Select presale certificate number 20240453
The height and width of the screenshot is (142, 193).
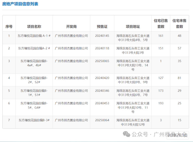click(102, 103)
